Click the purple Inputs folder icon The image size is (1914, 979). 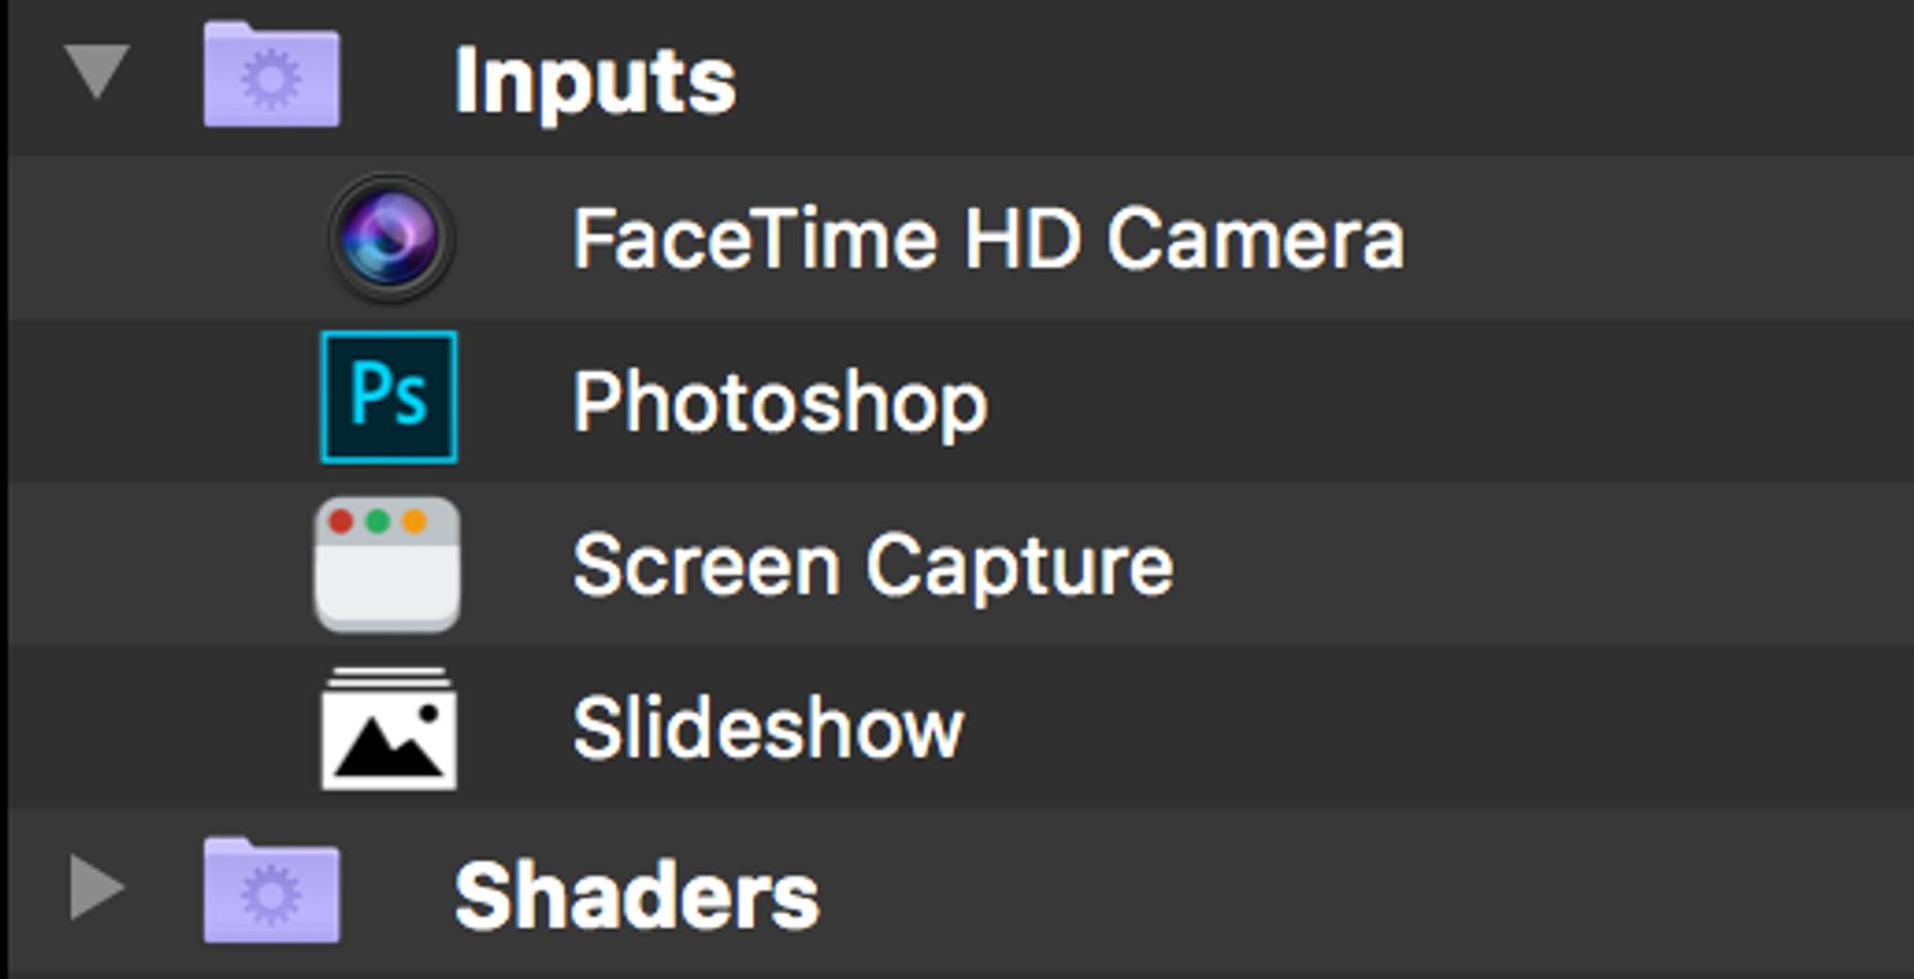click(272, 76)
